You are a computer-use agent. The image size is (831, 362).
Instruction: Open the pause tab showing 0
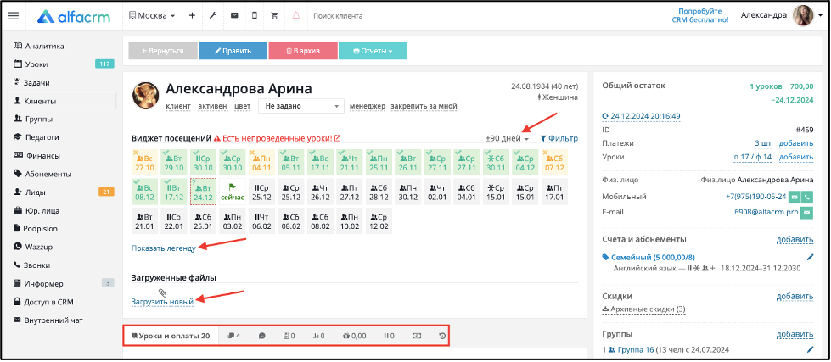[389, 336]
